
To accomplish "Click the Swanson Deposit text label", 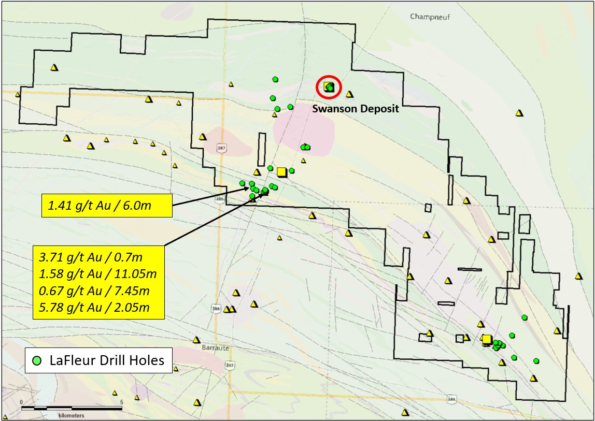I will pos(355,109).
